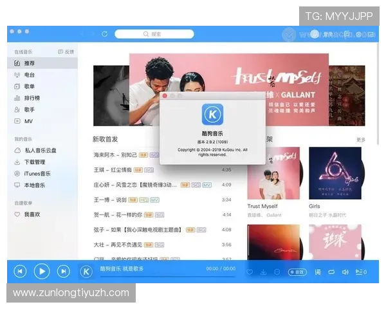The height and width of the screenshot is (309, 386).
Task: Click the vertical scrollbar of main content
Action: pos(378,93)
